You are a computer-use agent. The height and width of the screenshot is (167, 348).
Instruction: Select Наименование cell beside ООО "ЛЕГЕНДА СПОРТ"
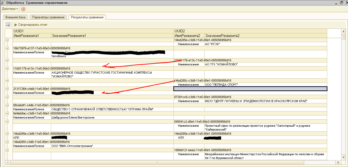(189, 85)
